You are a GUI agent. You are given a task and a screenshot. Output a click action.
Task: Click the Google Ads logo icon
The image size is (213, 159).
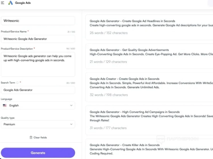point(11,3)
